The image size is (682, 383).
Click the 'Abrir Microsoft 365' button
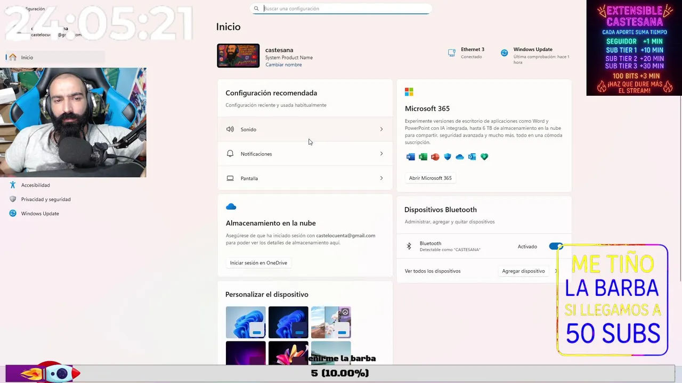(431, 178)
